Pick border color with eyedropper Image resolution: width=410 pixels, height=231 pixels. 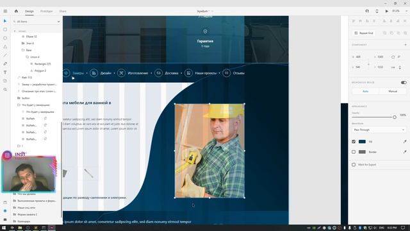click(x=405, y=152)
